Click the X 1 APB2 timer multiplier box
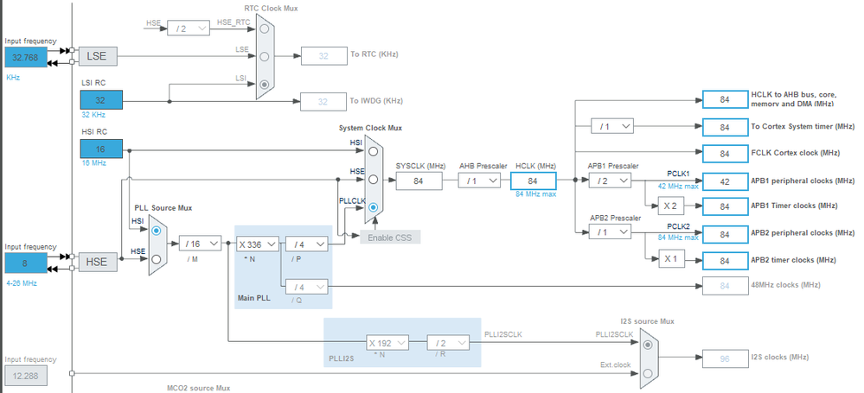Screen dimensions: 864x393 click(x=672, y=260)
